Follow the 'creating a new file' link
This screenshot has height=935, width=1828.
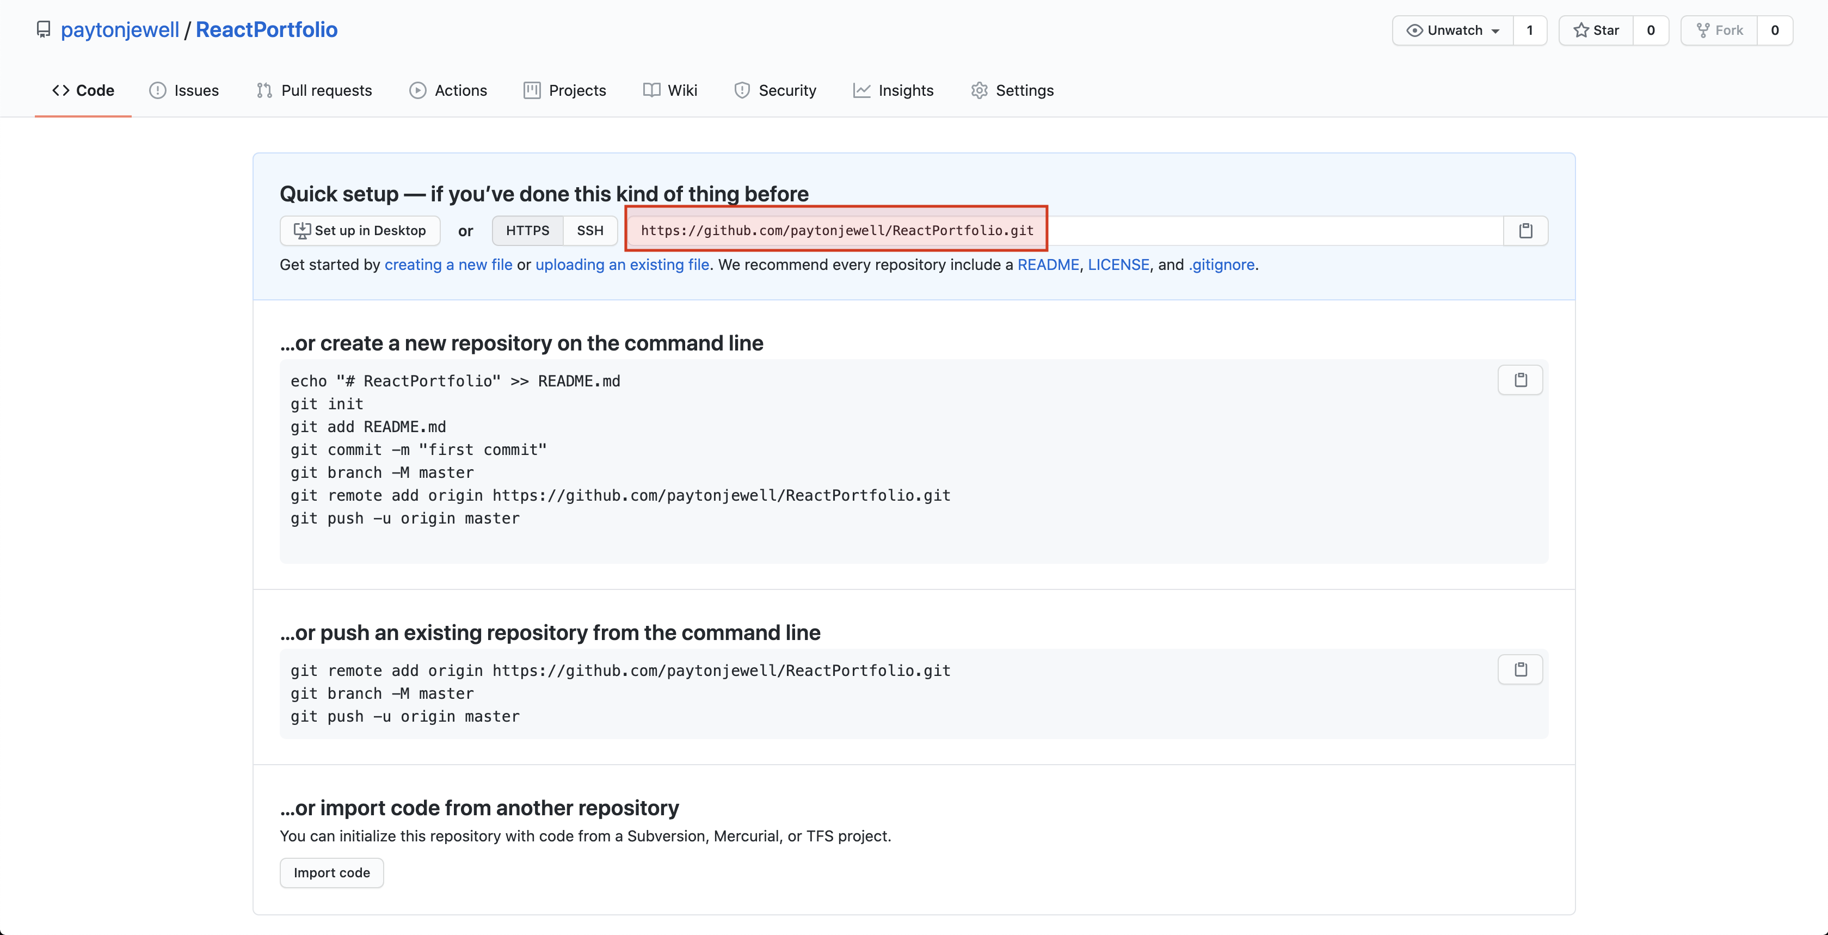click(448, 264)
